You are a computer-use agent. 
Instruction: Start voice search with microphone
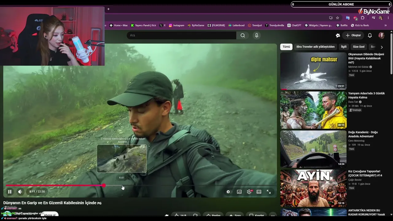click(257, 35)
